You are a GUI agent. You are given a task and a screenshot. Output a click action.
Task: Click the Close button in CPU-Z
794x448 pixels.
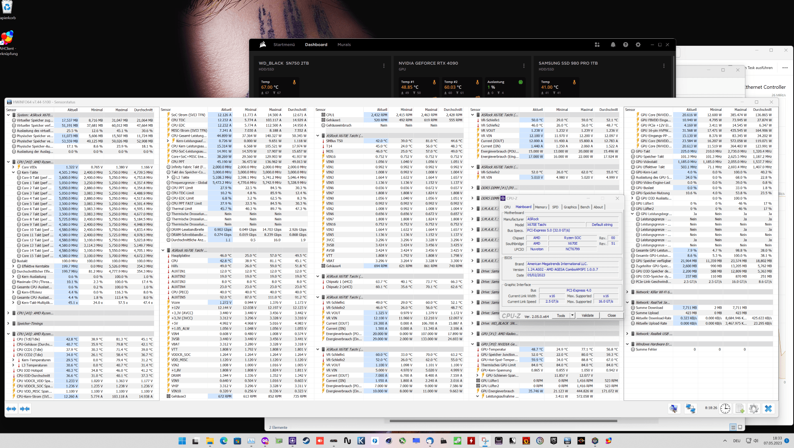coord(612,315)
